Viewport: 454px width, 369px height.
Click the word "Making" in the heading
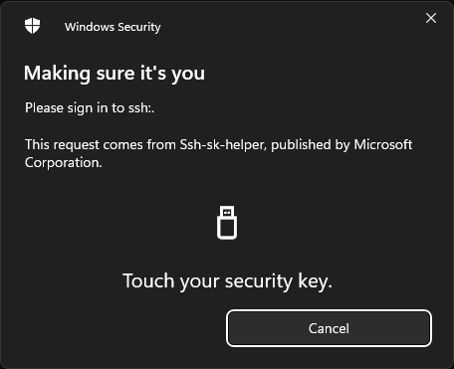57,74
